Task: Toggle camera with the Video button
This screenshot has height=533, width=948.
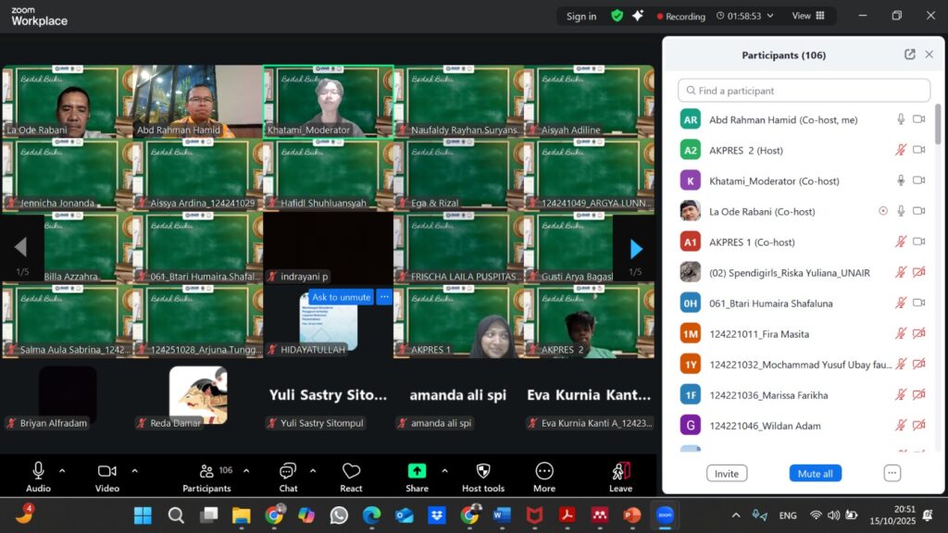Action: 107,477
